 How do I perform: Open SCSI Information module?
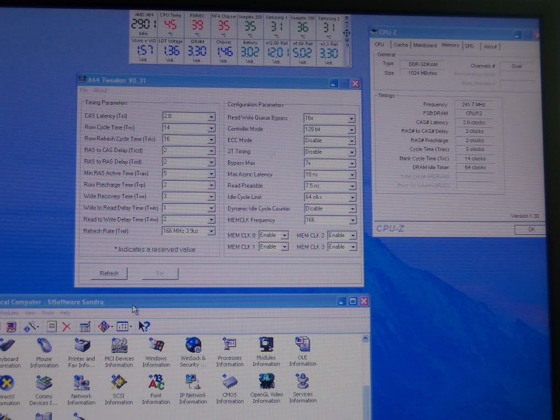[x=119, y=389]
